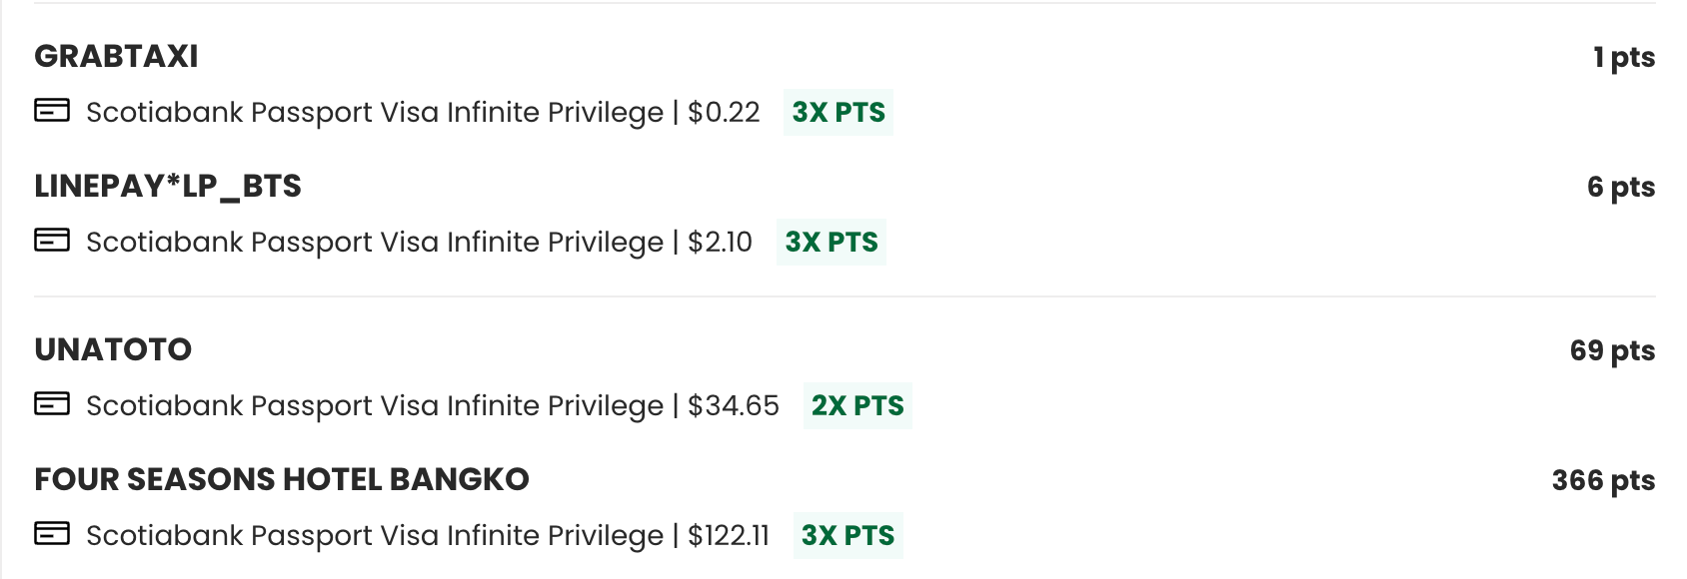
Task: Open the GRABTAXI transaction
Action: [115, 57]
